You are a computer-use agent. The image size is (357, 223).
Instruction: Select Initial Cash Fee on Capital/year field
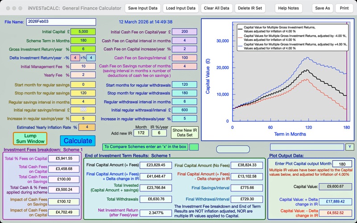(x=184, y=32)
